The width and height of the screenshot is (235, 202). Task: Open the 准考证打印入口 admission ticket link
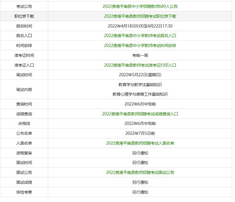141,65
